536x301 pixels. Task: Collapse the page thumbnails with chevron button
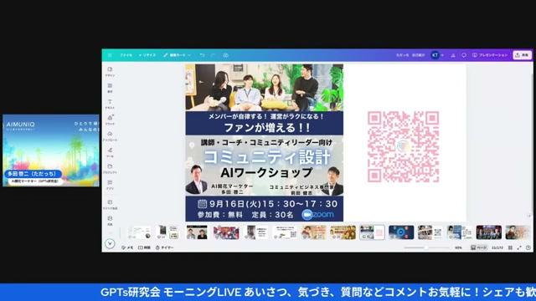click(x=110, y=243)
